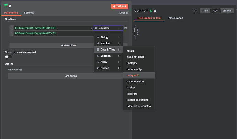Open the True Branch tab

point(149,18)
